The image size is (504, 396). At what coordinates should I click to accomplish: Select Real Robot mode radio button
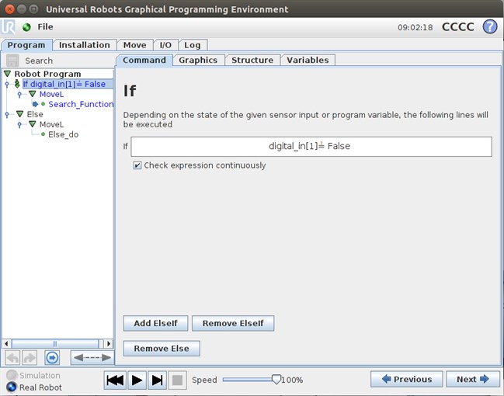(x=12, y=387)
